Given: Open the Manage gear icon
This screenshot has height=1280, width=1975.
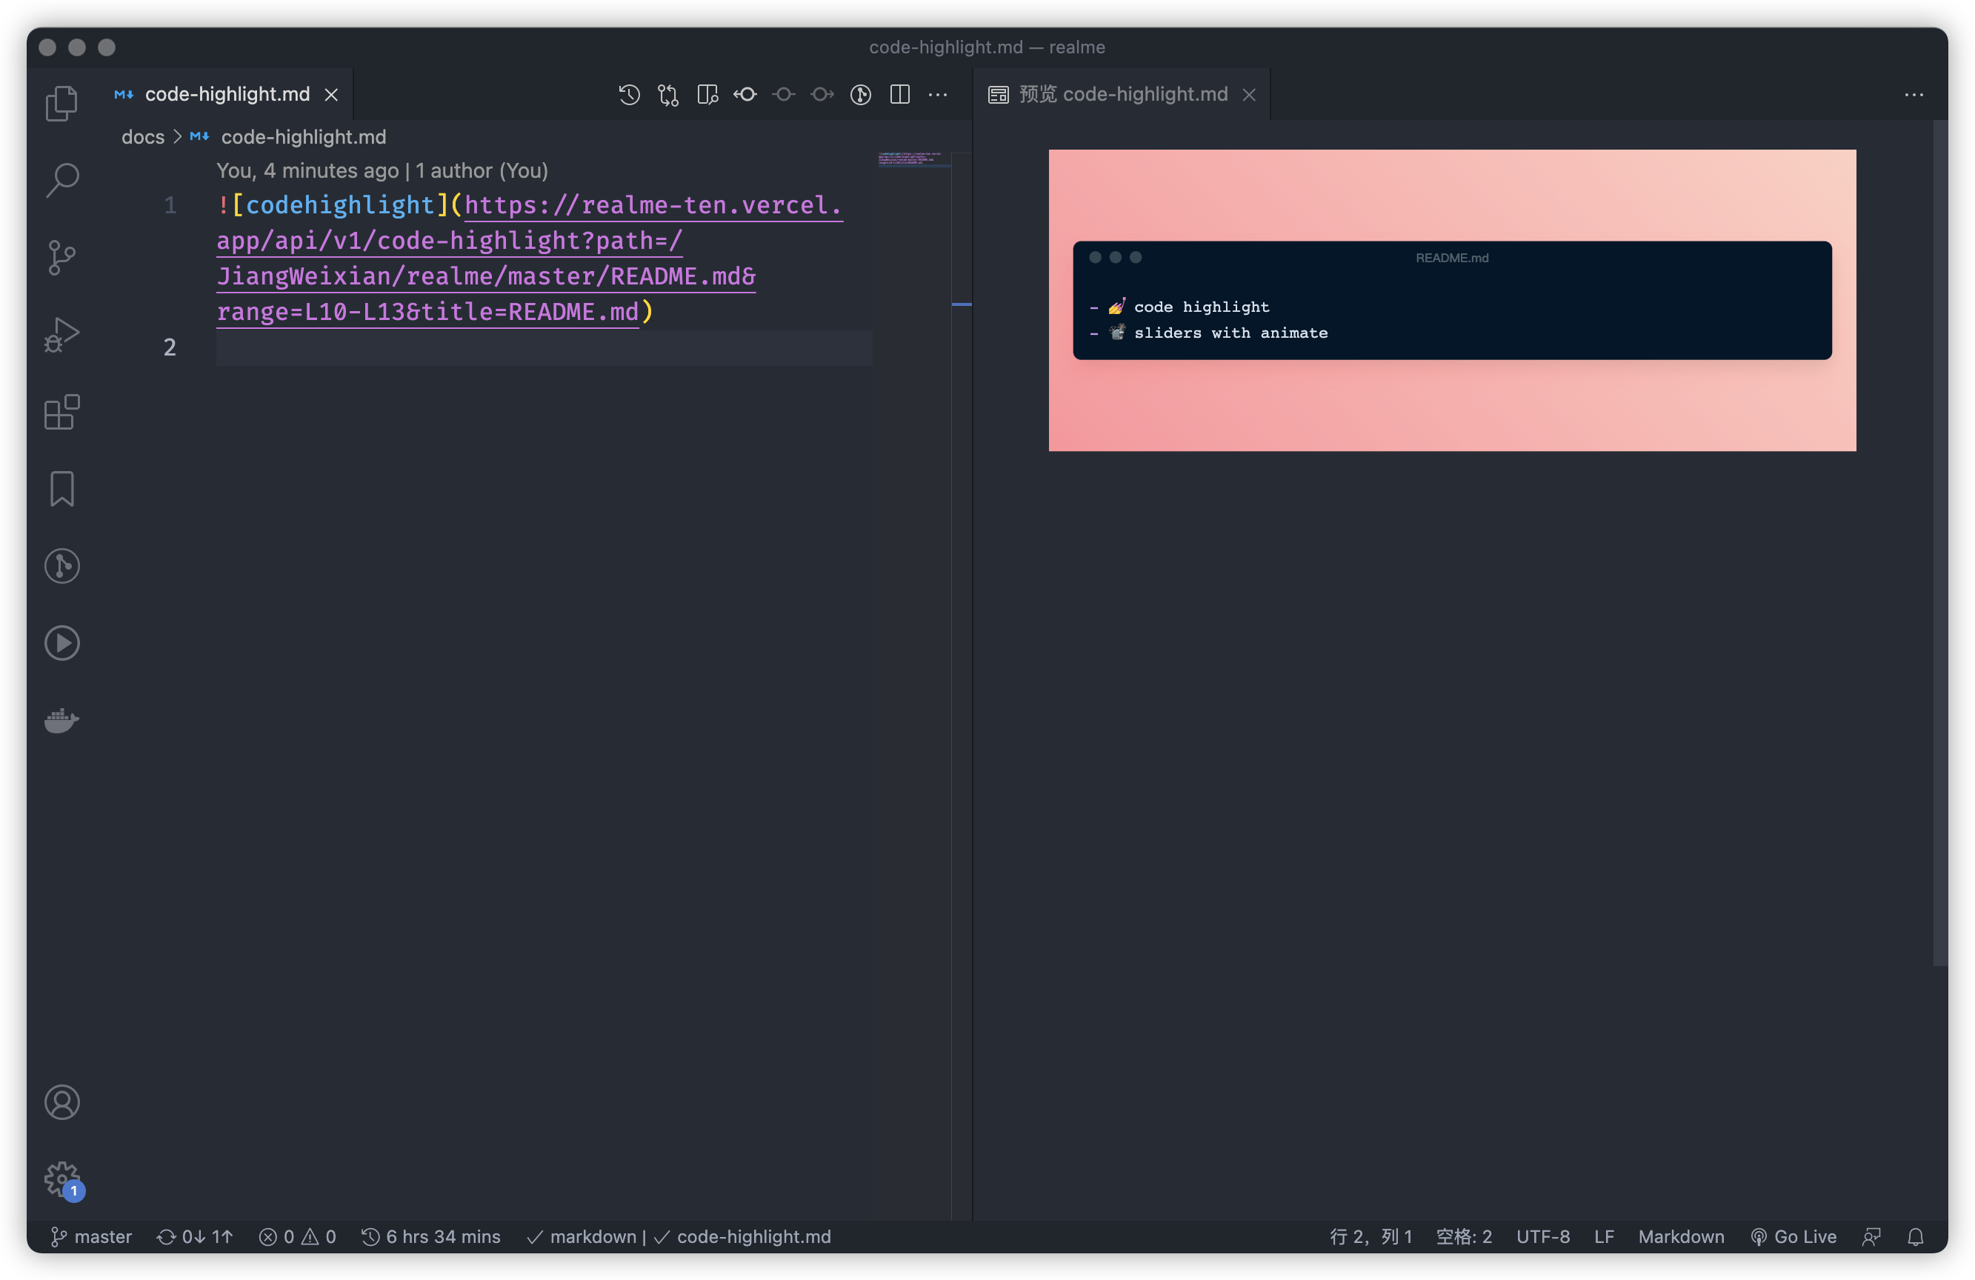Looking at the screenshot, I should tap(61, 1178).
